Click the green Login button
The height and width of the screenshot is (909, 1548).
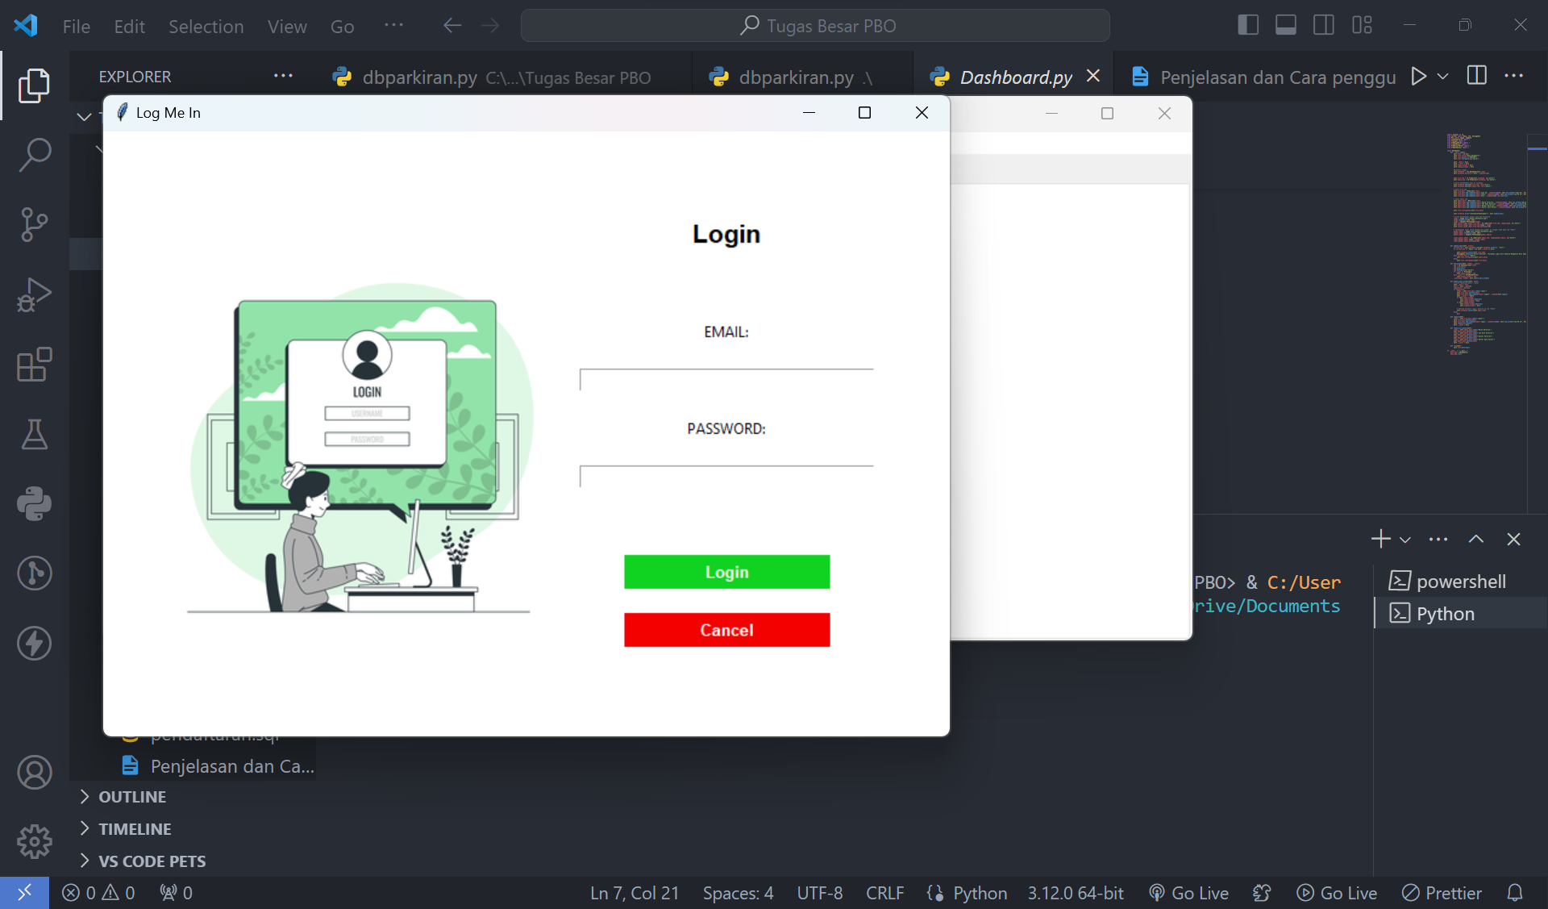(x=726, y=572)
